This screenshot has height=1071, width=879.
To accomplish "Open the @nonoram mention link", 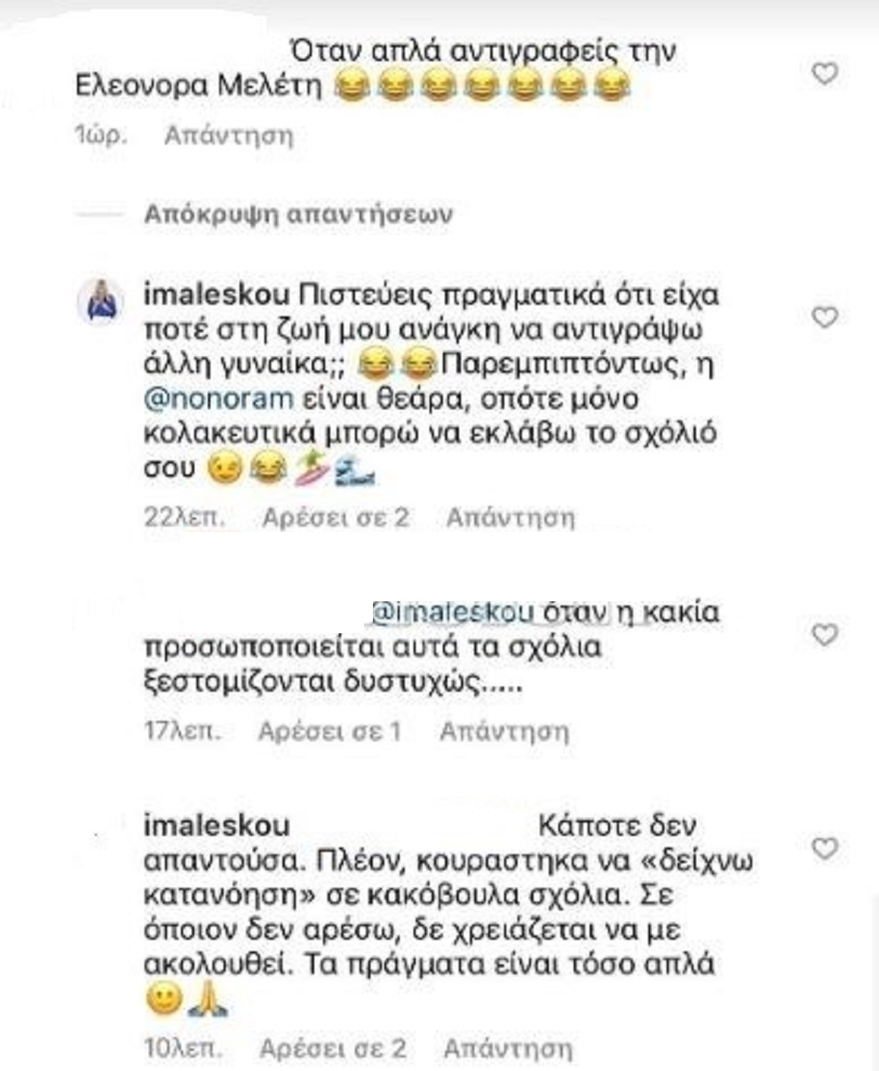I will 218,399.
